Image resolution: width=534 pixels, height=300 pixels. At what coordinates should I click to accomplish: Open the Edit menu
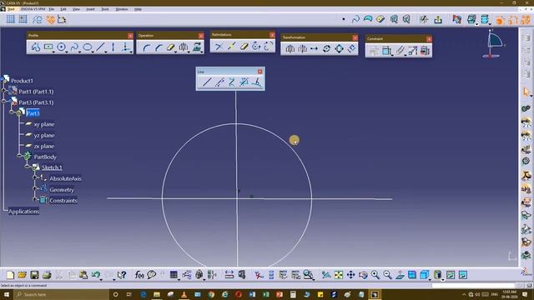[63, 9]
